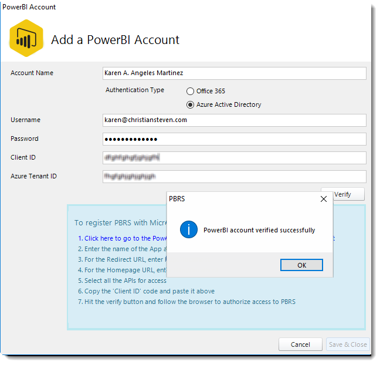Click step 3 'For the Redirect URL' text

pos(122,259)
